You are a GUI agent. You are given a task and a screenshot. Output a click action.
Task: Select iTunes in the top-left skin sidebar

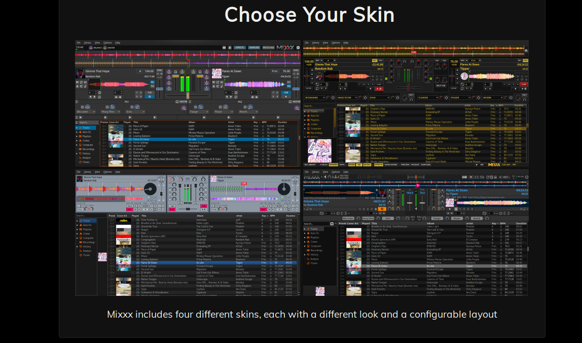pyautogui.click(x=86, y=162)
